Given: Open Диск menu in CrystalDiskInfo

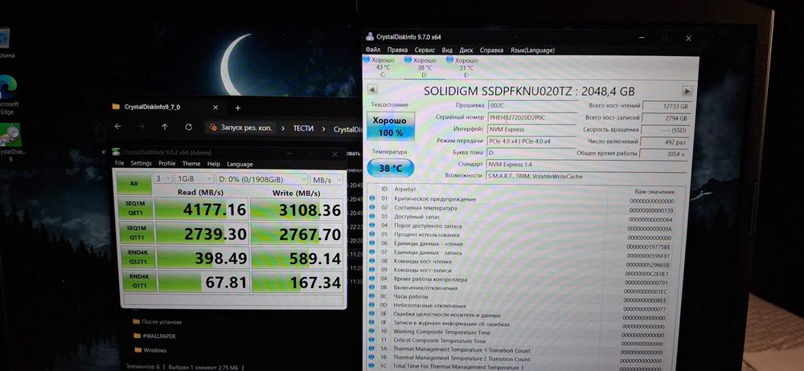Looking at the screenshot, I should (x=466, y=51).
